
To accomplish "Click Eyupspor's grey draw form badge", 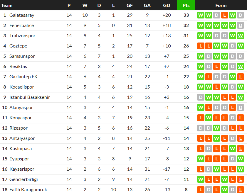I will (233, 159).
